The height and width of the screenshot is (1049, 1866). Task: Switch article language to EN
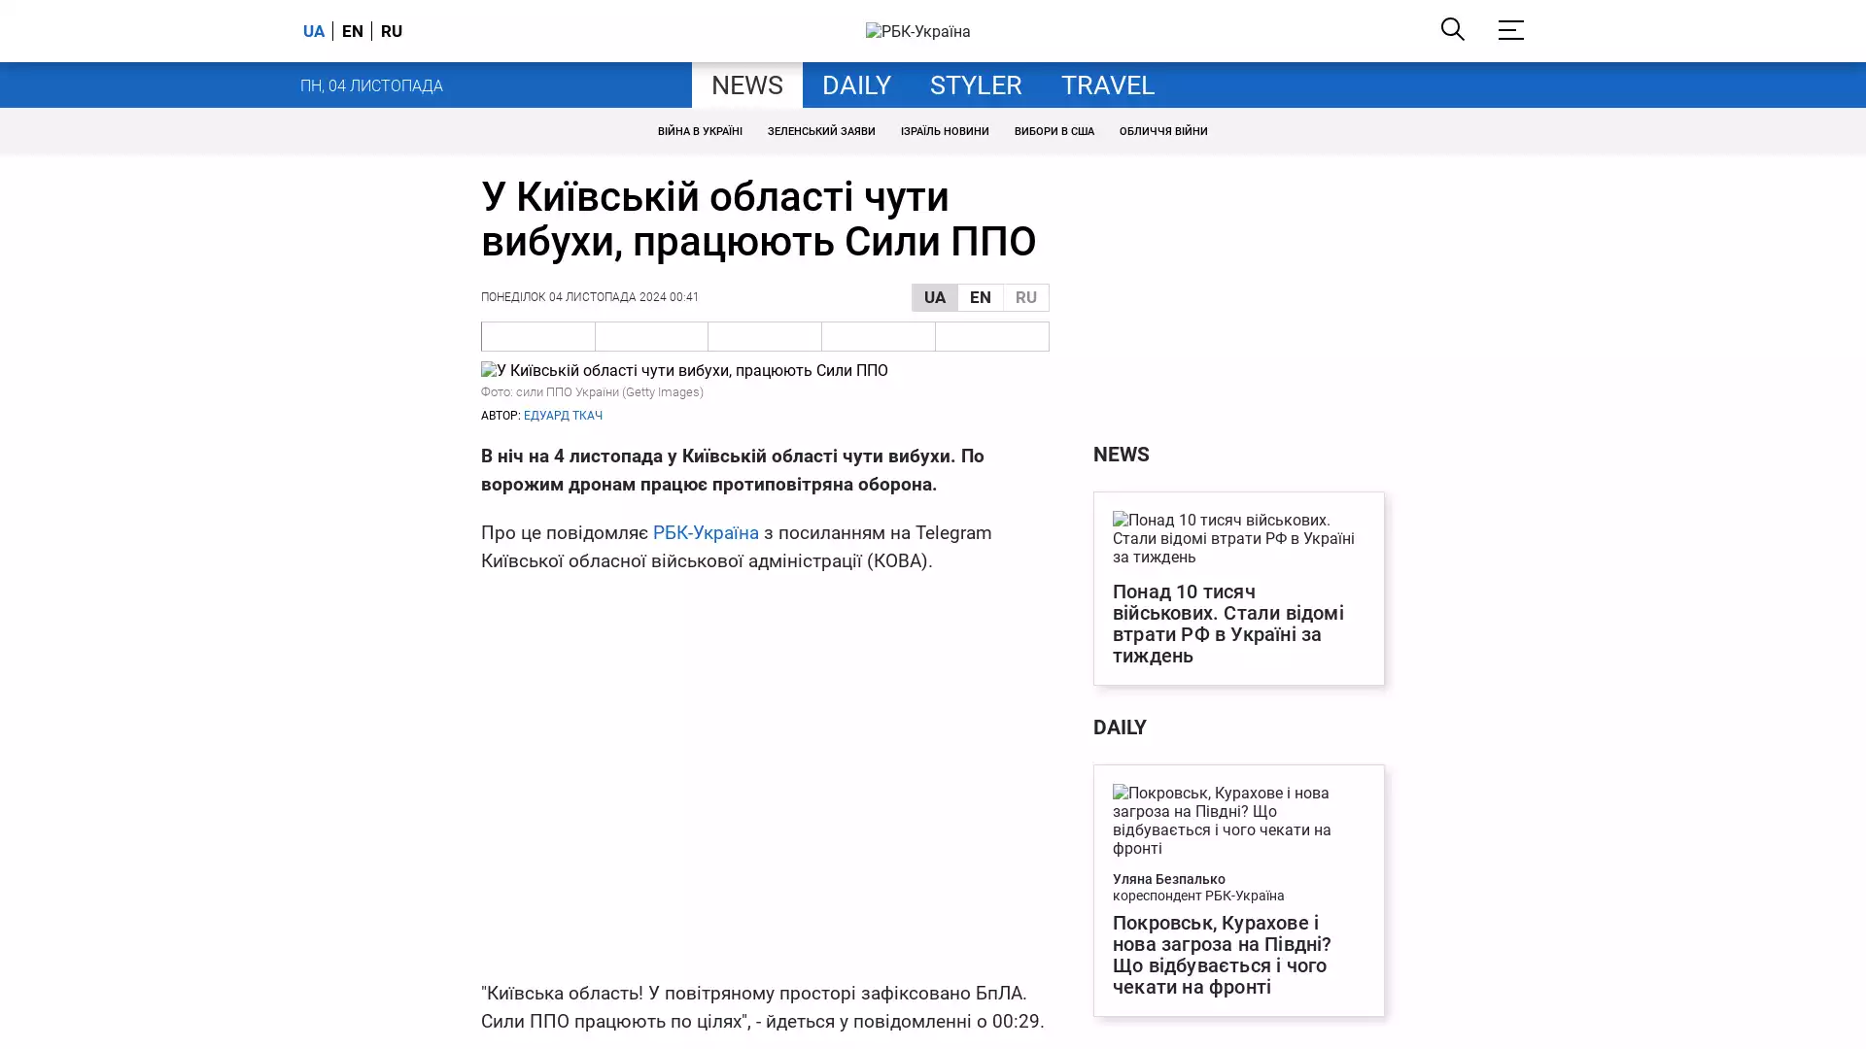point(980,297)
